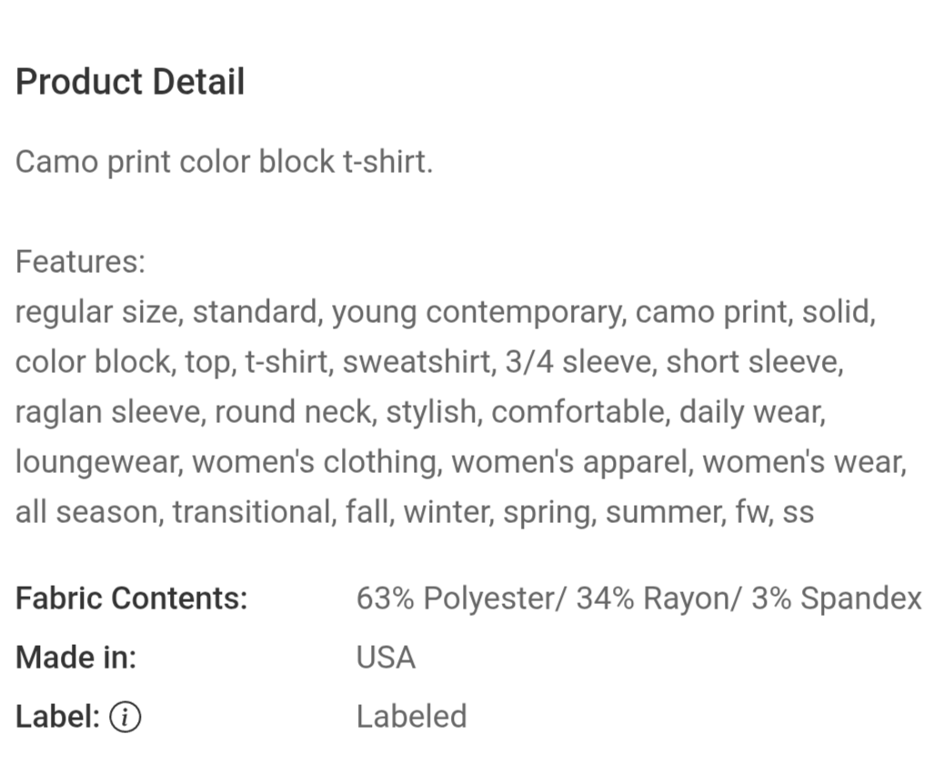Click the words young contemporary in features
Viewport: 934px width, 775px height.
click(477, 313)
